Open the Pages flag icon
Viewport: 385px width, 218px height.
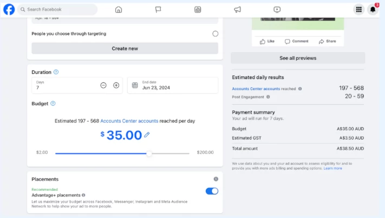(158, 10)
